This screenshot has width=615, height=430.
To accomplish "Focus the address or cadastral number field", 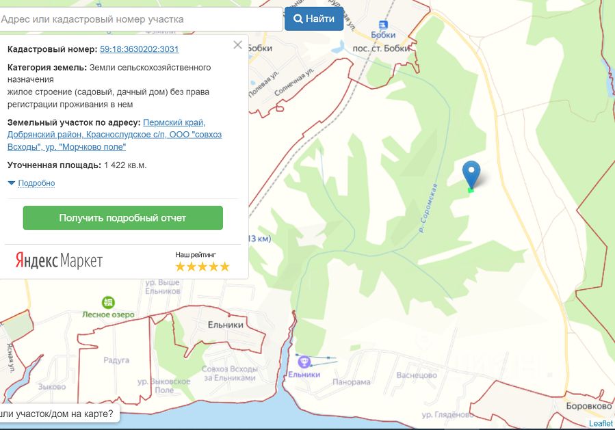I will coord(140,19).
